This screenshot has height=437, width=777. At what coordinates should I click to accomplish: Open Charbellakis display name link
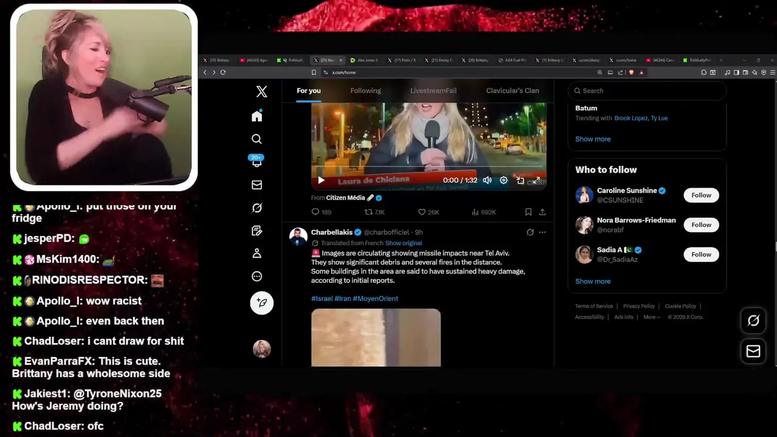point(331,232)
